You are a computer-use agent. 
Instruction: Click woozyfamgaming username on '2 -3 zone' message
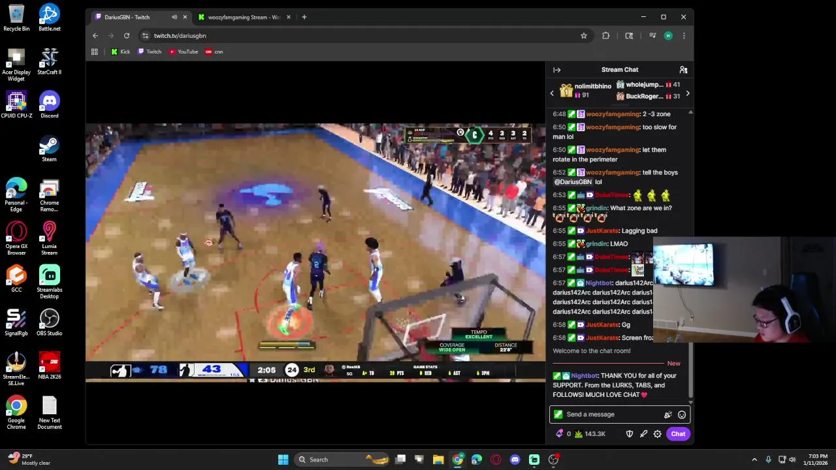coord(613,114)
